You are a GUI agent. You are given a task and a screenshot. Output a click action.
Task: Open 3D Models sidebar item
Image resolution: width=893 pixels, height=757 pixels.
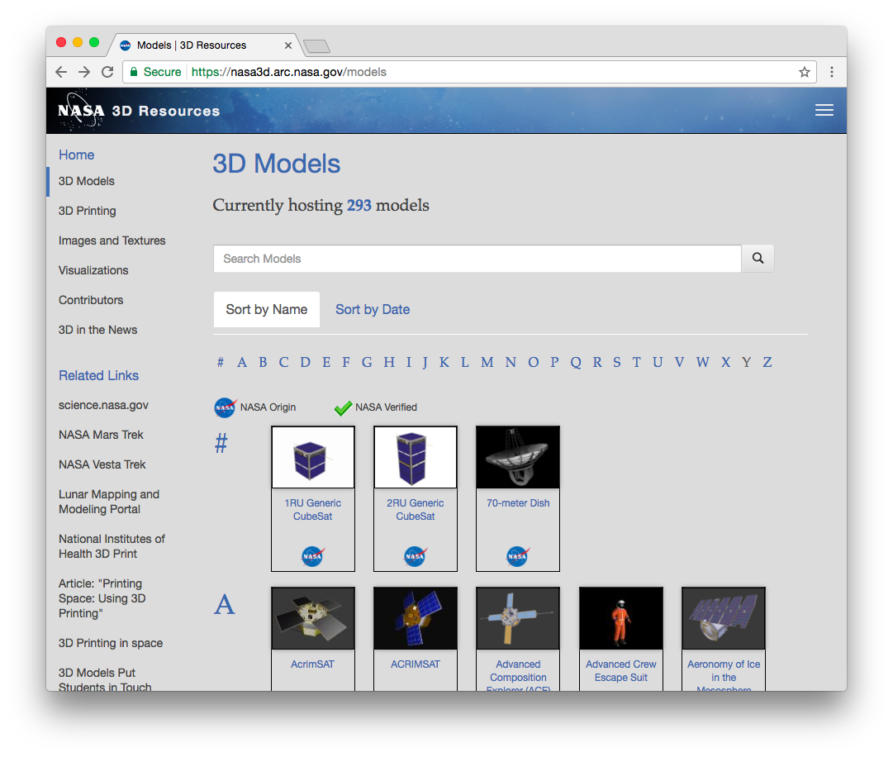pyautogui.click(x=87, y=181)
